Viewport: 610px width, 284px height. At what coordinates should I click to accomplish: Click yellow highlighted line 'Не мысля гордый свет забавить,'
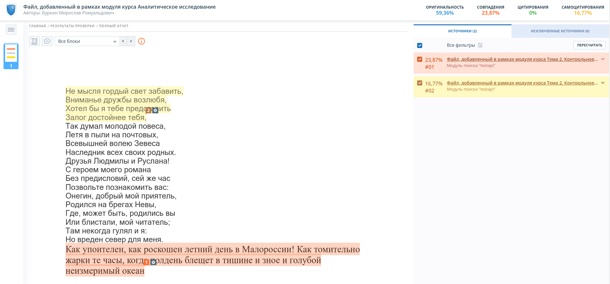tap(124, 91)
